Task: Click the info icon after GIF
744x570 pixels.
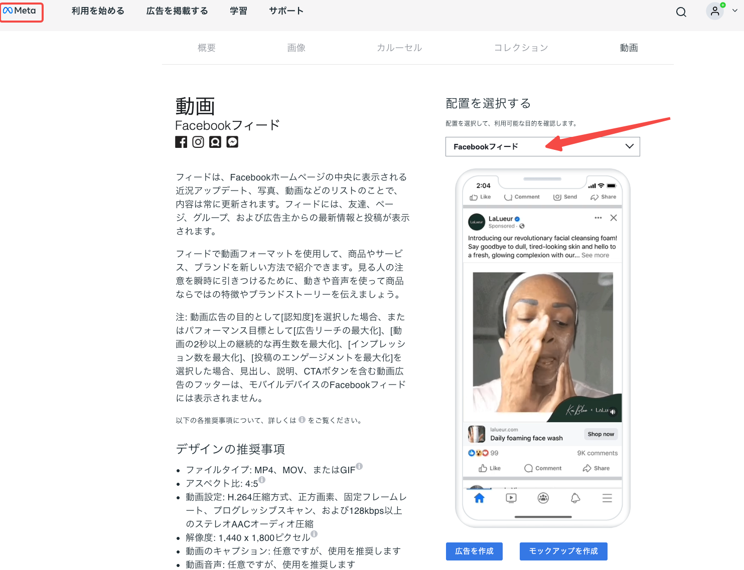Action: coord(359,466)
